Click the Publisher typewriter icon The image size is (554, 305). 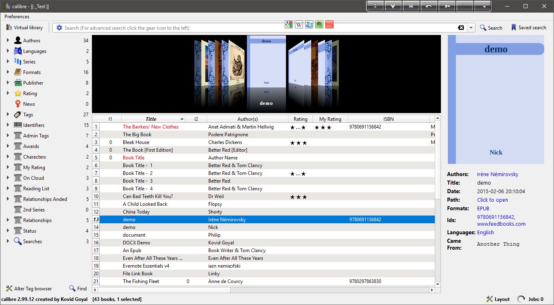pos(18,83)
